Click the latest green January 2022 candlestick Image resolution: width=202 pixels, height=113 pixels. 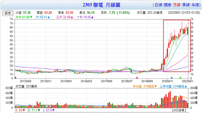[x=188, y=31]
